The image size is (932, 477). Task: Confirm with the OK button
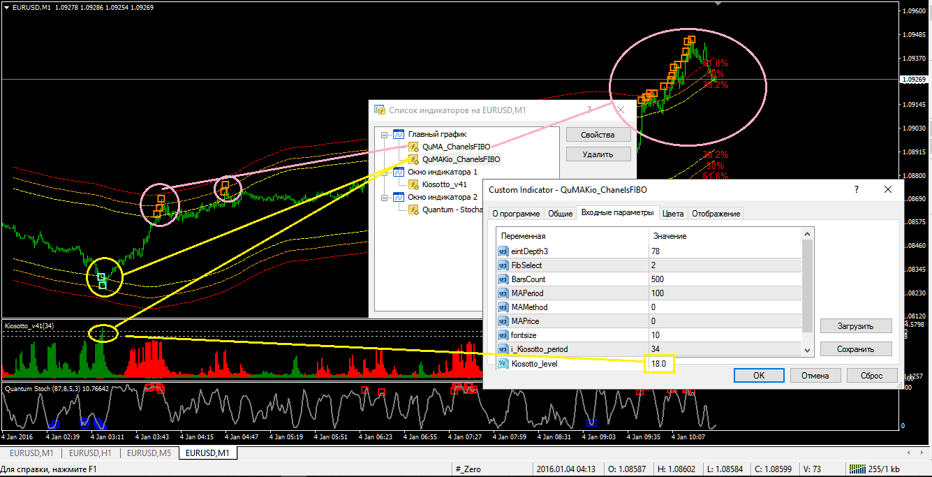(759, 375)
